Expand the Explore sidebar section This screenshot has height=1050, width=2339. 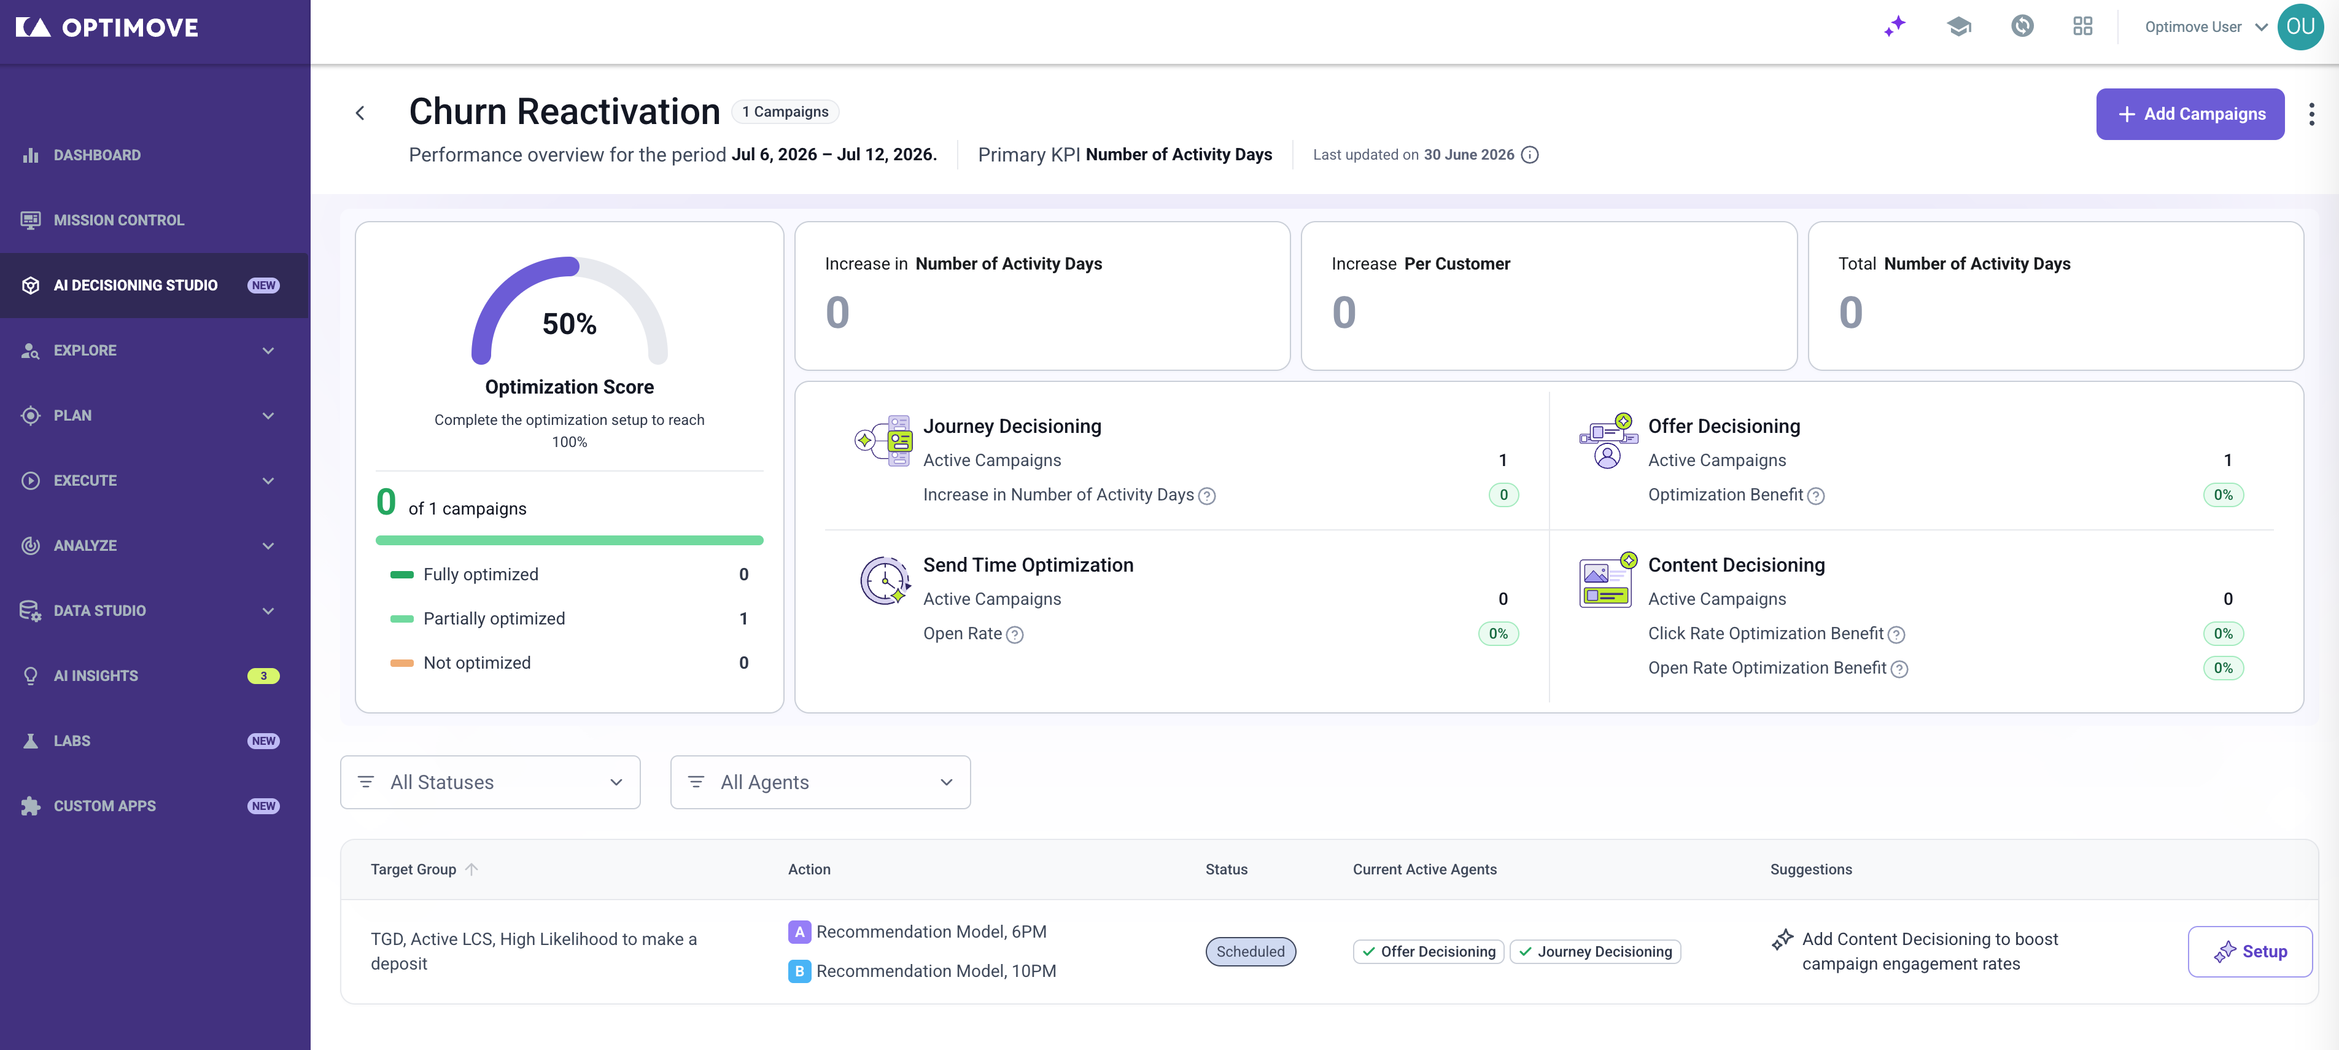(268, 351)
